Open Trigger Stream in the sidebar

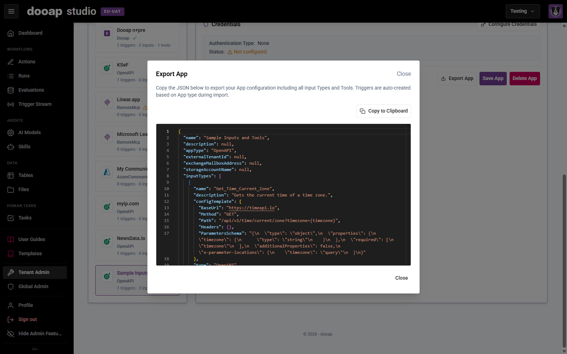[35, 104]
